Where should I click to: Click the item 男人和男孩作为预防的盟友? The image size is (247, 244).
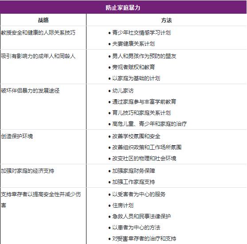point(144,56)
